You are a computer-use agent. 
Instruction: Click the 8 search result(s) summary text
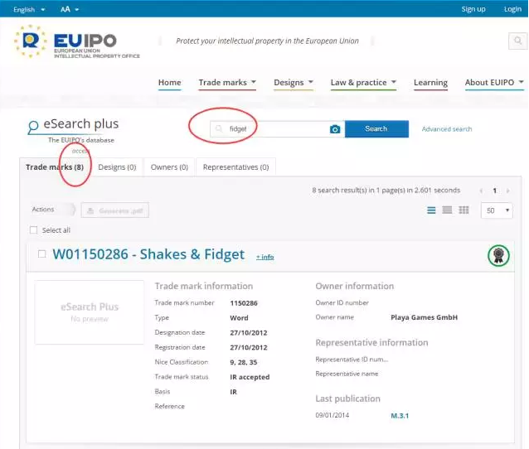pos(386,191)
